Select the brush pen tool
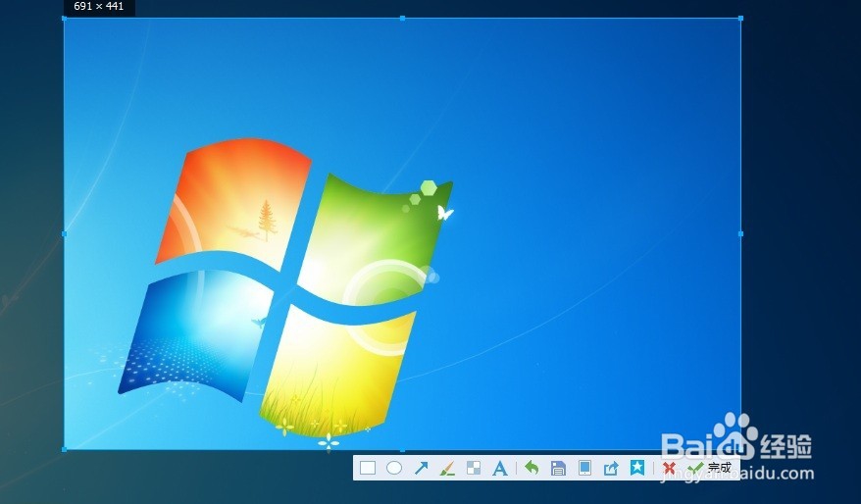861x504 pixels. pyautogui.click(x=447, y=468)
